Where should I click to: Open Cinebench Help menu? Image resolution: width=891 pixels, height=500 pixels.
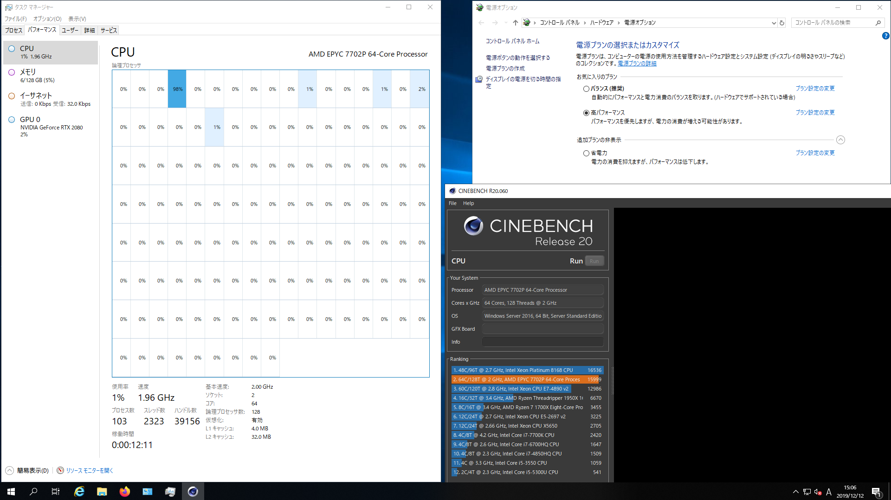(x=468, y=203)
